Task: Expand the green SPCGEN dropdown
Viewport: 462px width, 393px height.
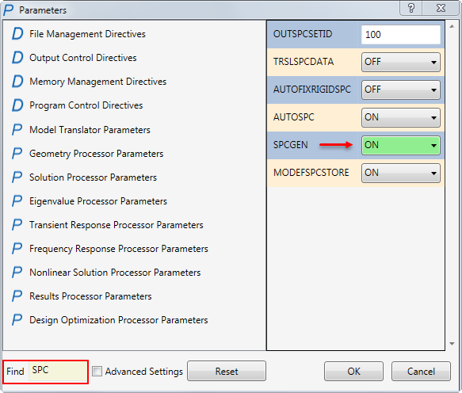Action: coord(401,145)
